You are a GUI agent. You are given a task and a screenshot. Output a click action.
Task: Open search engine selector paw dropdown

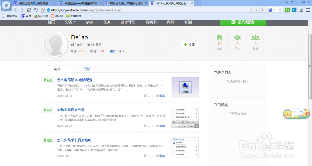click(x=271, y=10)
